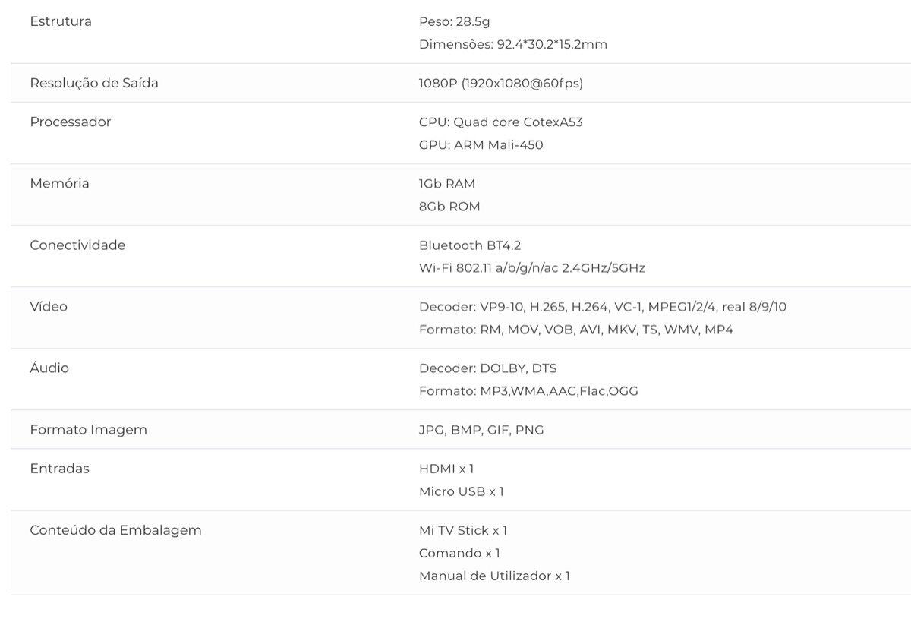
Task: Click the Estrutura row label
Action: pos(61,21)
